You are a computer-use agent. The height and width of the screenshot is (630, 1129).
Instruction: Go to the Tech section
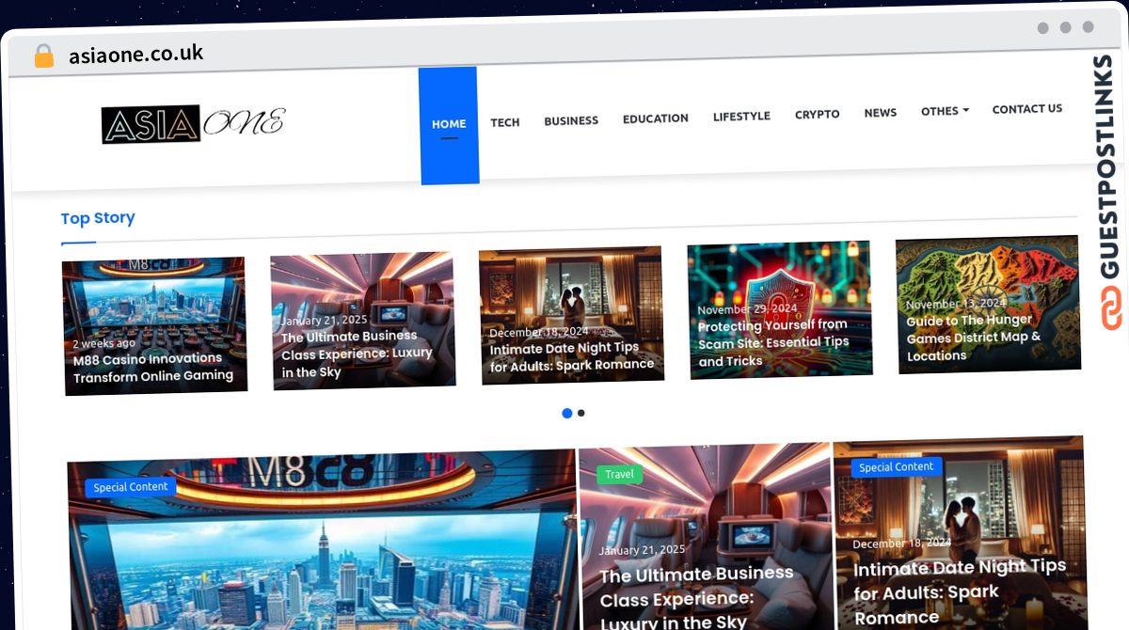[x=505, y=122]
